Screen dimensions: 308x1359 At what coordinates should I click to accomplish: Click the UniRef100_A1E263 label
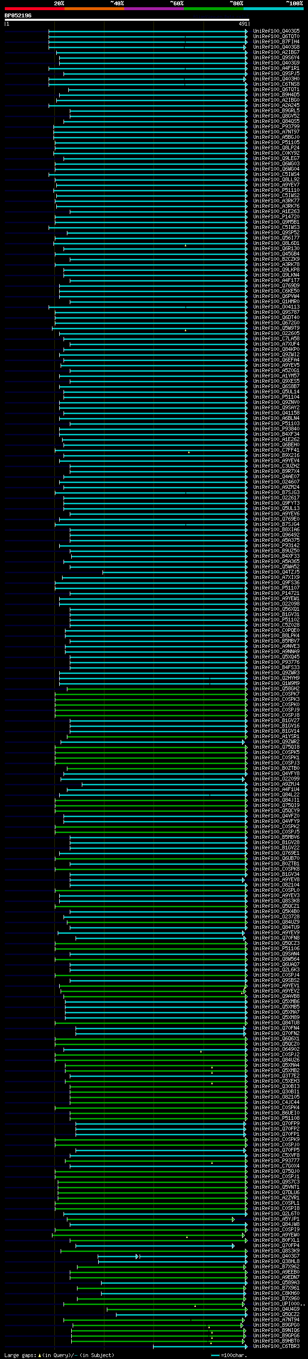point(276,212)
